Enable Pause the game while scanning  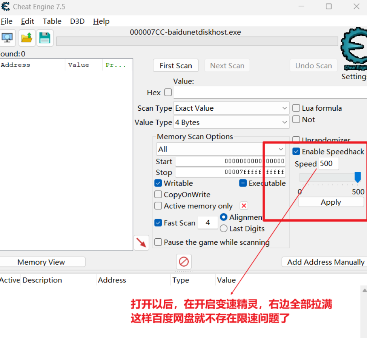coord(158,242)
